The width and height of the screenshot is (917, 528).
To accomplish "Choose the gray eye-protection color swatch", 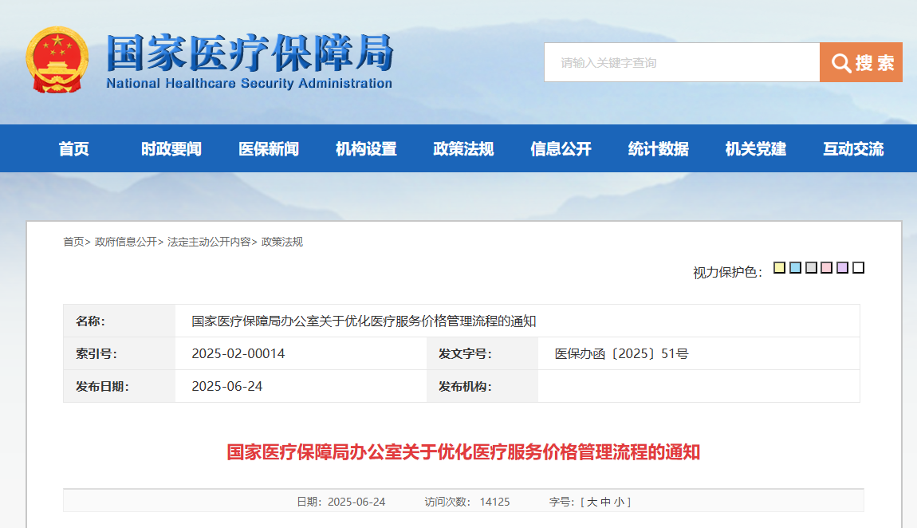I will (811, 268).
